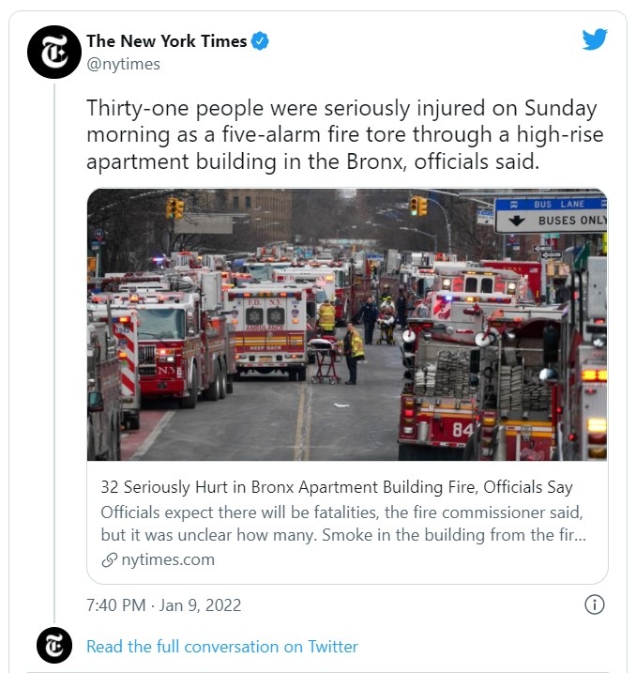Open the Bronx fire scene photo
Screen dimensions: 636x673
[347, 325]
